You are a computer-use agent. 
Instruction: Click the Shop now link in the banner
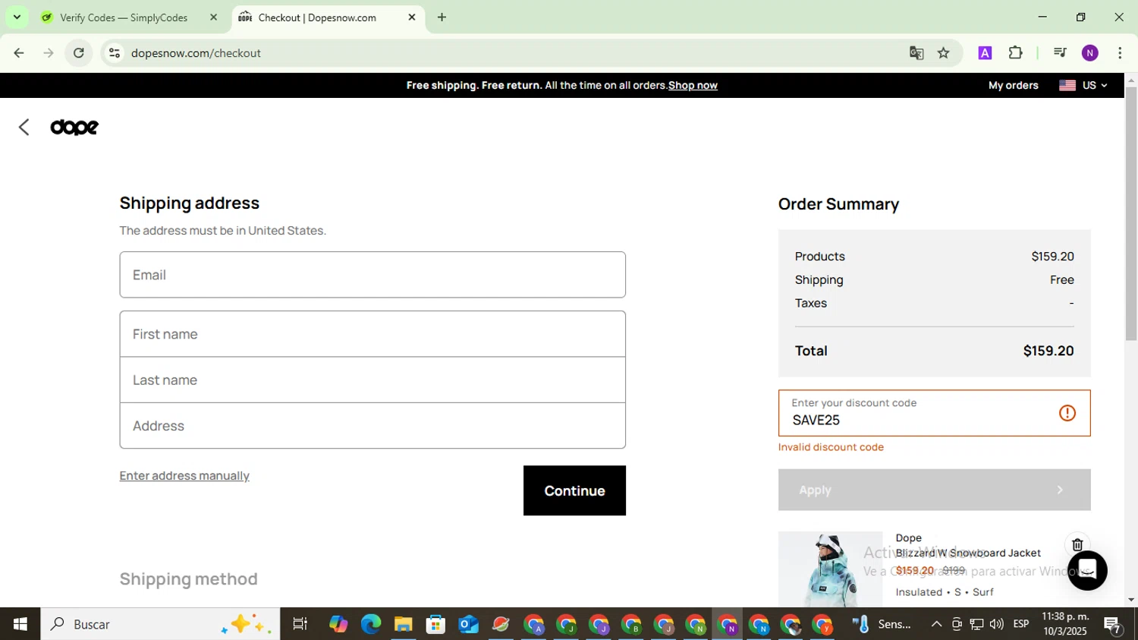point(693,85)
